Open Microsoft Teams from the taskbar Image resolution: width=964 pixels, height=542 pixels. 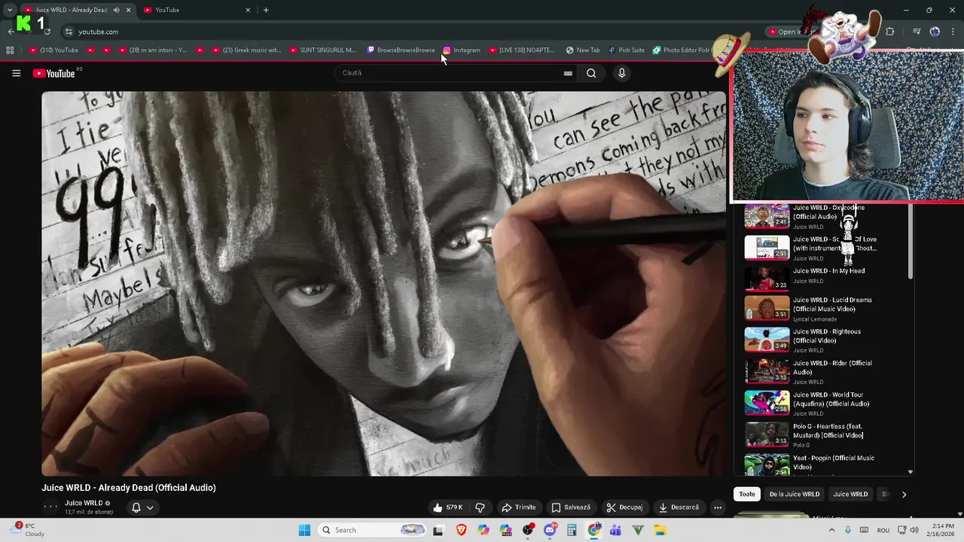pyautogui.click(x=616, y=530)
